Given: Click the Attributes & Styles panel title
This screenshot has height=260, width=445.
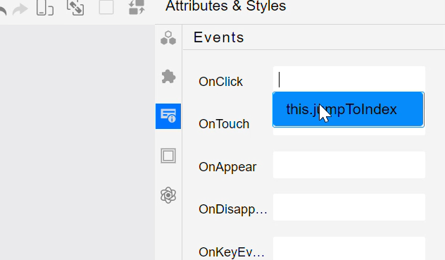Looking at the screenshot, I should pyautogui.click(x=225, y=6).
